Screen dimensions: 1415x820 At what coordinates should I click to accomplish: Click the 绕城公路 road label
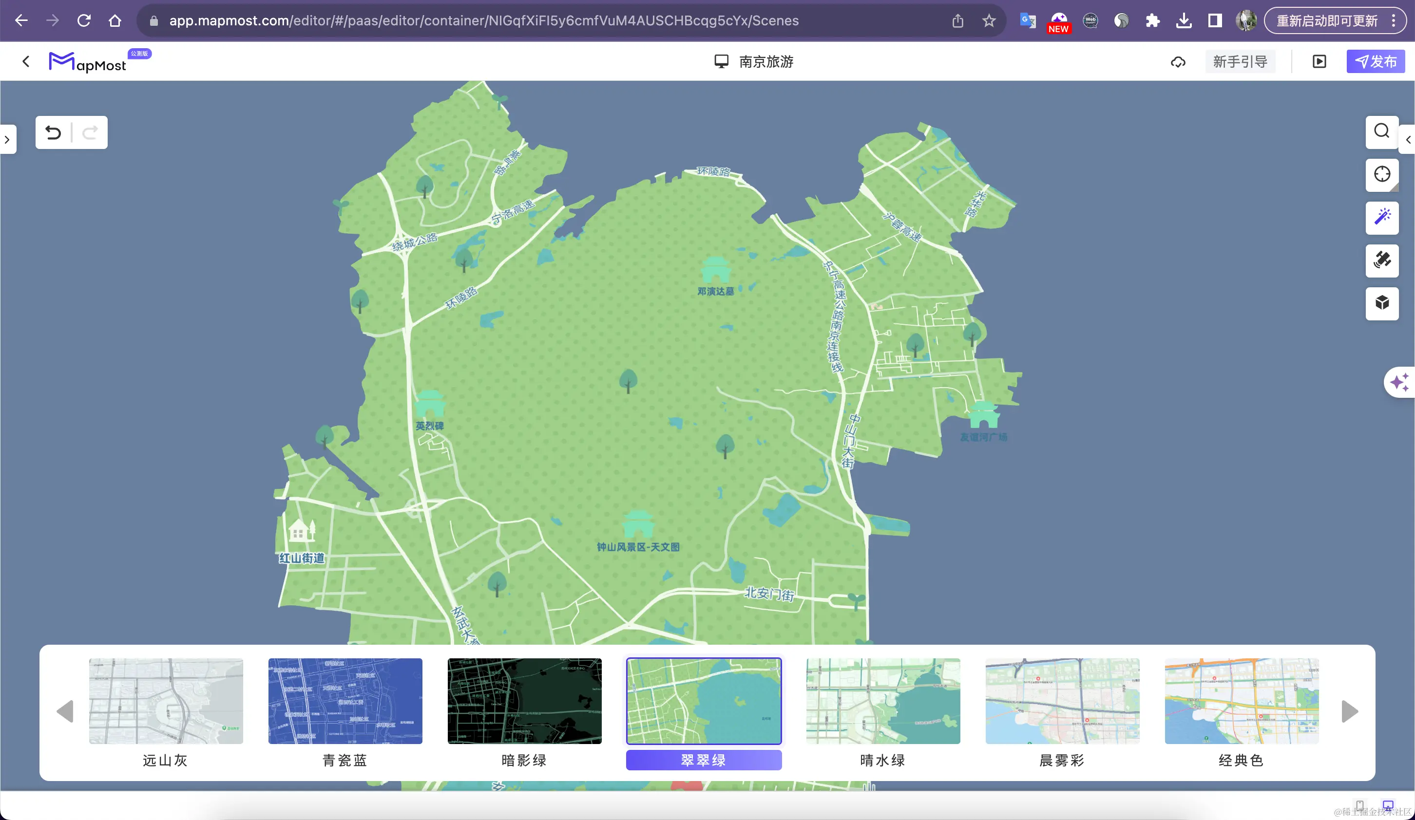coord(414,242)
